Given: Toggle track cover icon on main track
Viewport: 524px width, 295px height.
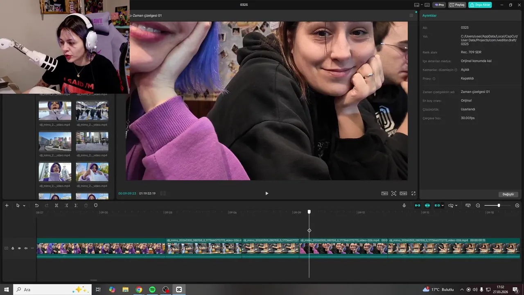Looking at the screenshot, I should (x=6, y=248).
